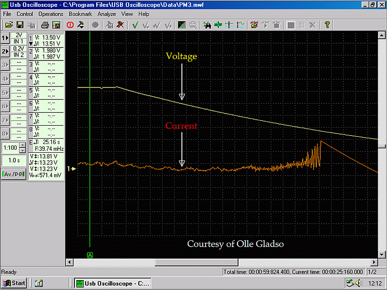Click the red stop/power toolbar icon
387x290 pixels.
70,25
